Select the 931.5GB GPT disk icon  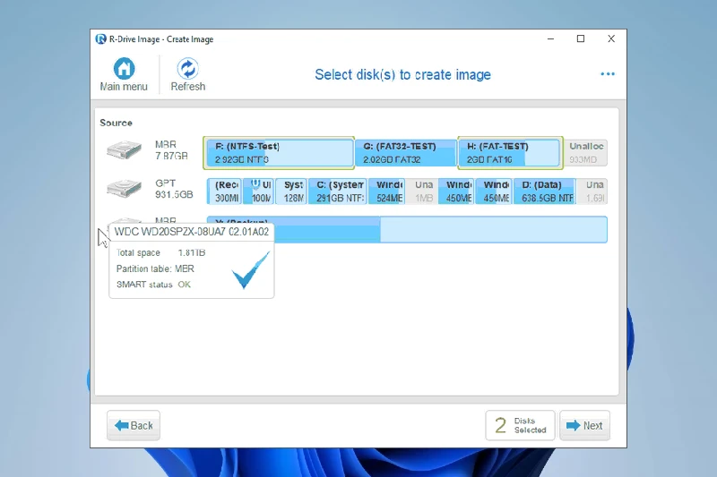coord(124,189)
